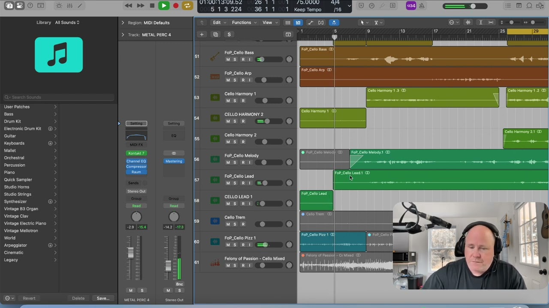Image resolution: width=549 pixels, height=308 pixels.
Task: Toggle Cycle mode button
Action: pos(187,6)
